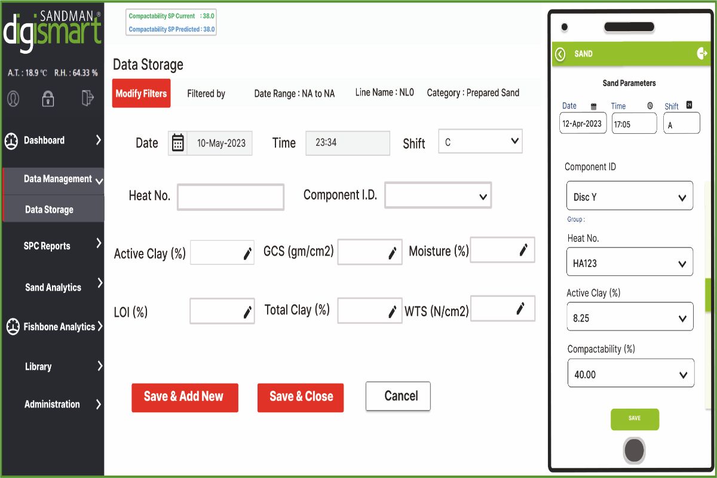Click the logout door icon in sidebar

pos(87,98)
